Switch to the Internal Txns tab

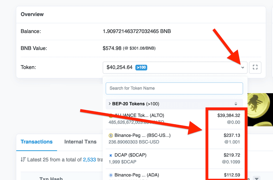tap(81, 142)
